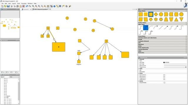
Task: Select the trapezoid shape in palette
Action: click(x=166, y=19)
